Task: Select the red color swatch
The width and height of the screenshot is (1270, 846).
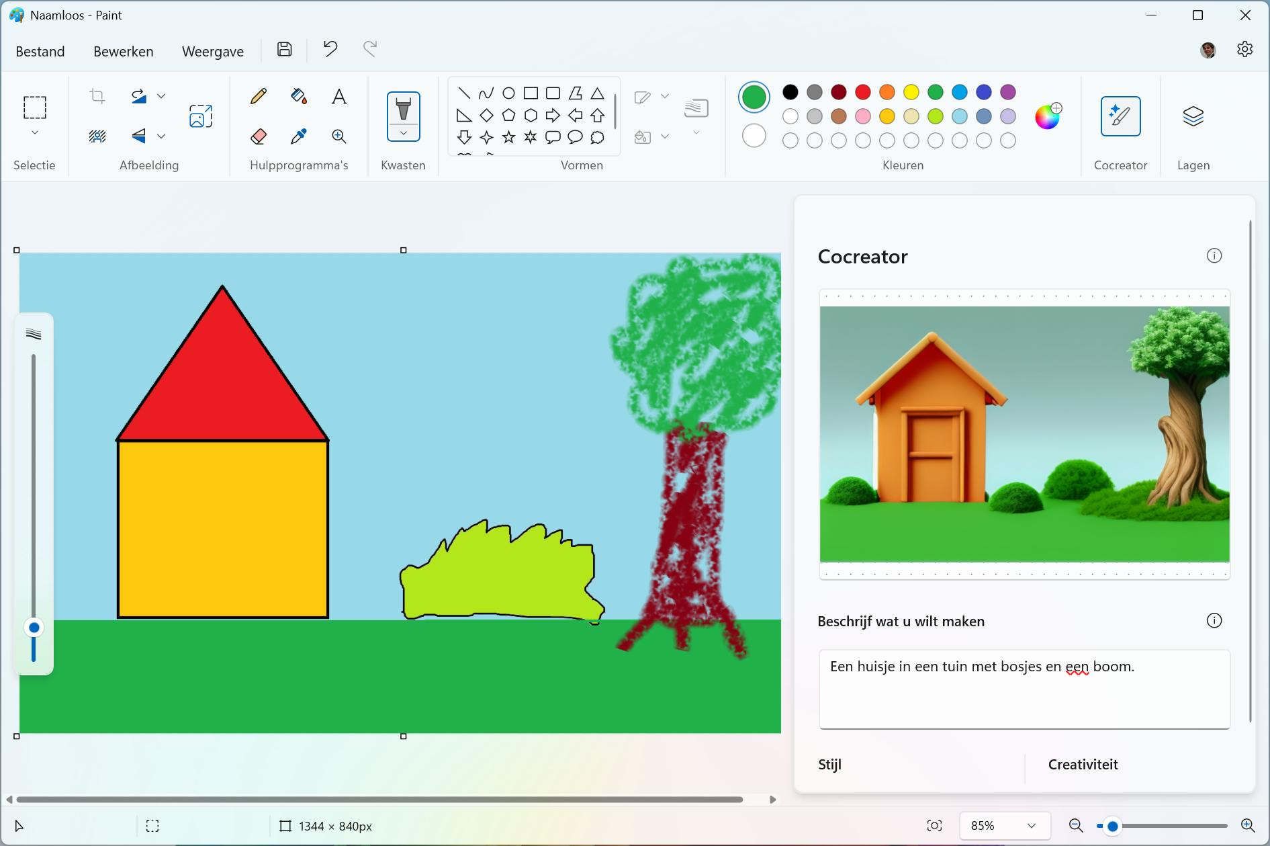Action: coord(863,92)
